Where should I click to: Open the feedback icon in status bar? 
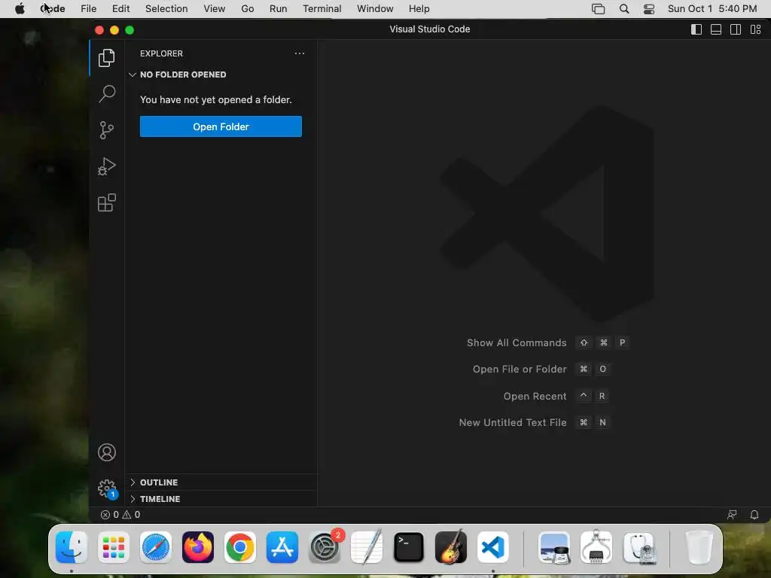pos(732,515)
